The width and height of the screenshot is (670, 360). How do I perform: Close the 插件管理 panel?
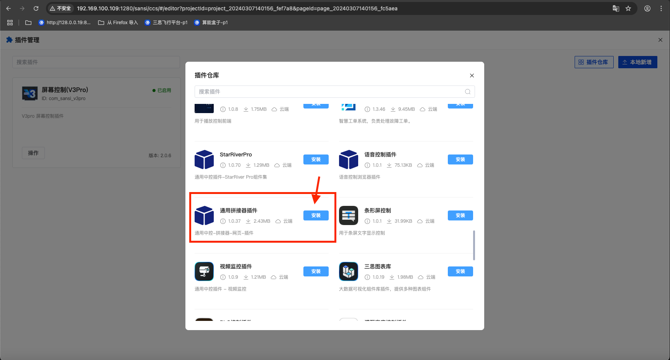click(x=660, y=40)
